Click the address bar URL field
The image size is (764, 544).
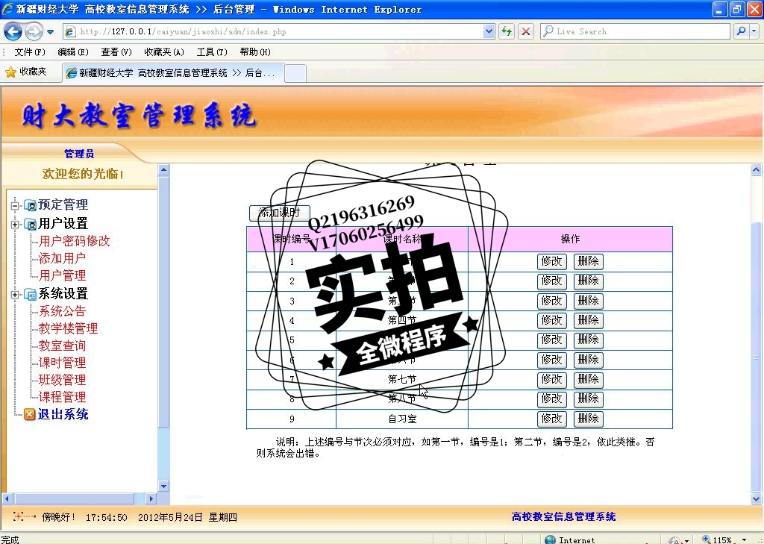pos(279,31)
